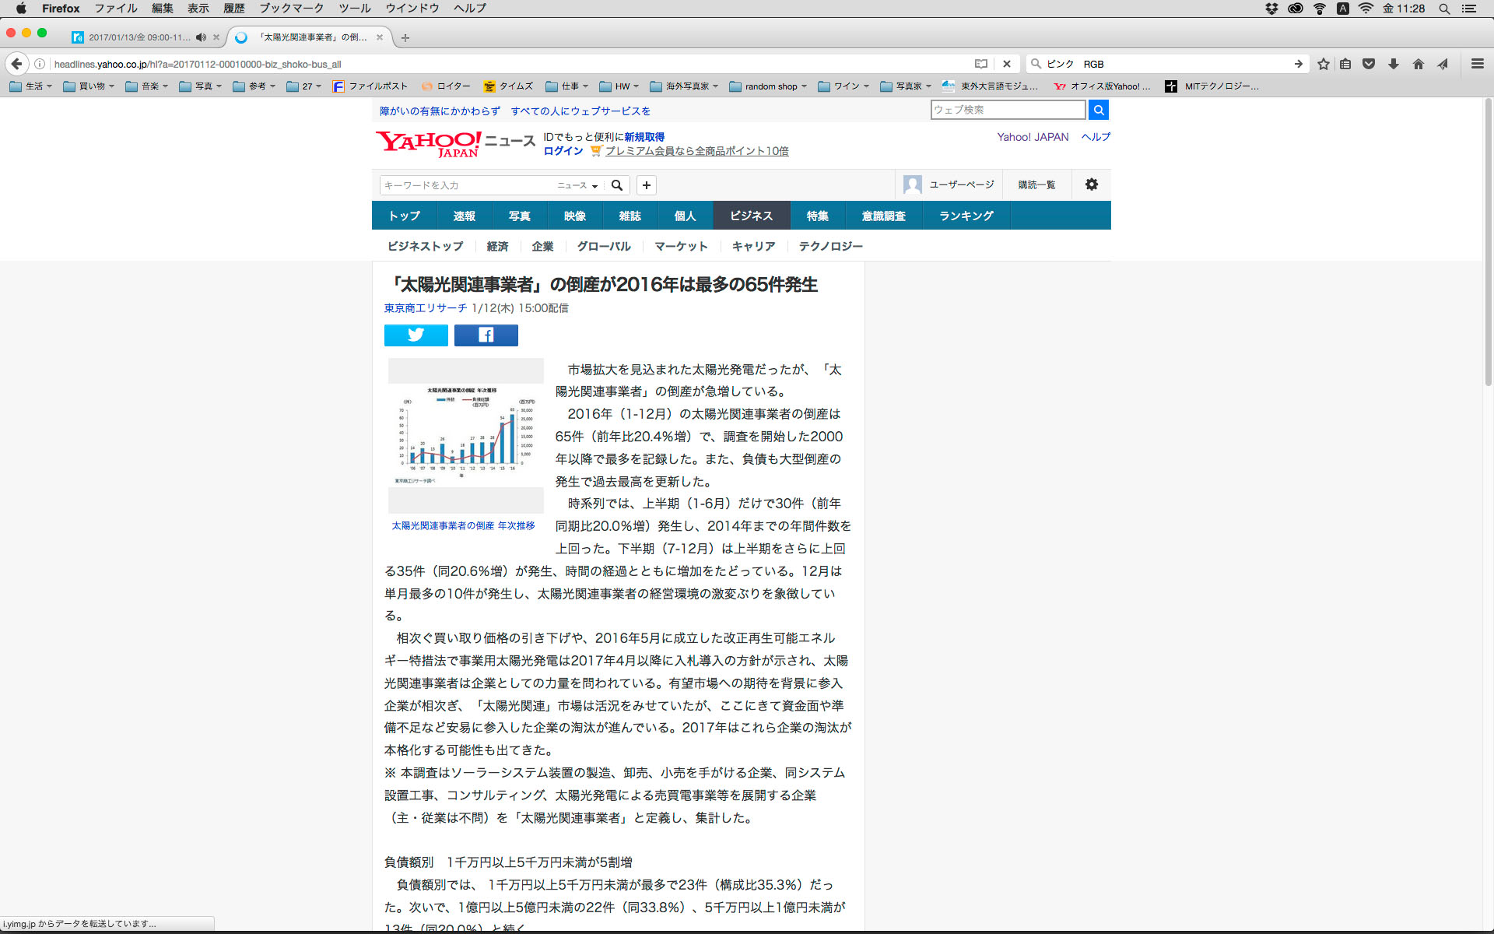Share article on Facebook
Screen dimensions: 1494x934
click(486, 335)
